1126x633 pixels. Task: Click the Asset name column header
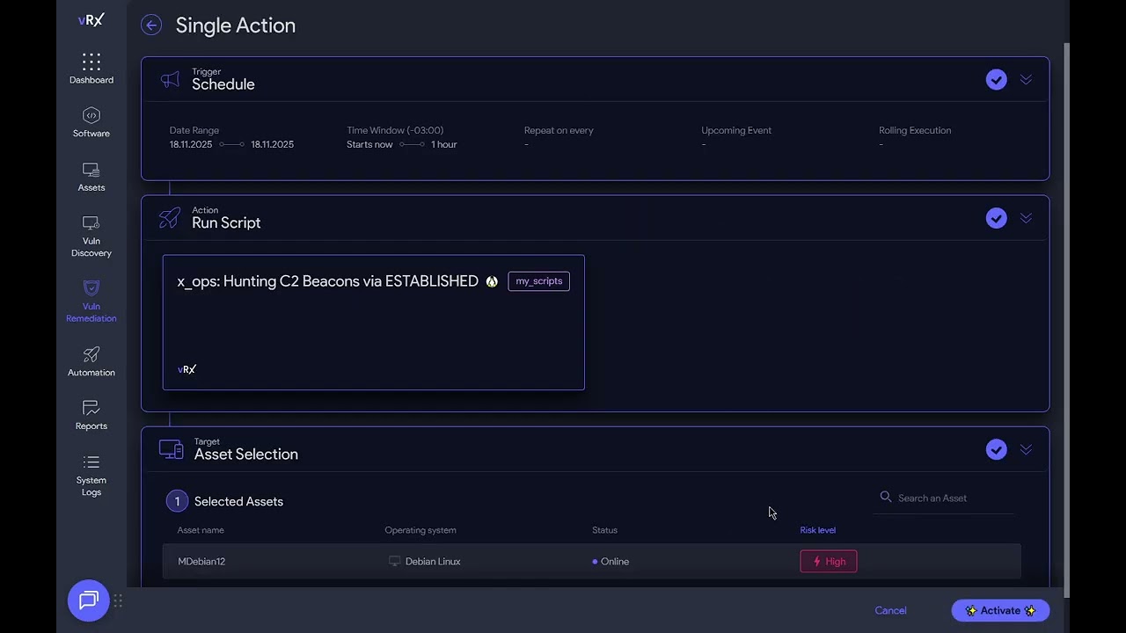pos(201,530)
